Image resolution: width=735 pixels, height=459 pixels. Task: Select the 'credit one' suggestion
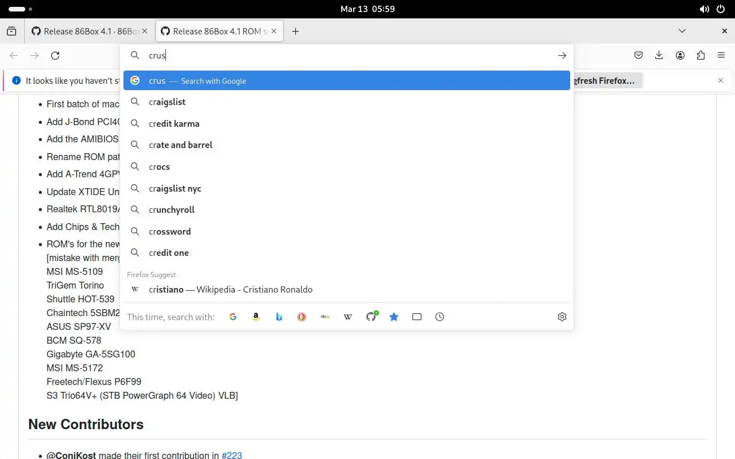click(x=347, y=252)
